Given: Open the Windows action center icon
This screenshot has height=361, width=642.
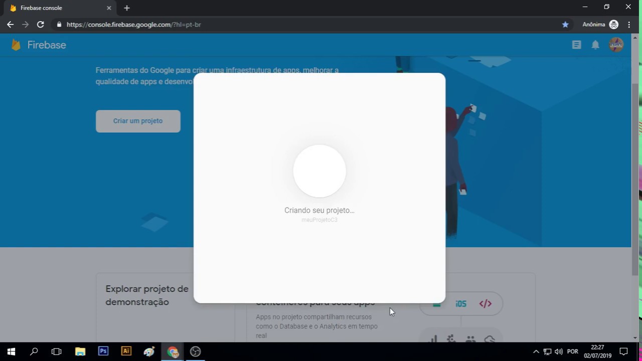Looking at the screenshot, I should click(623, 351).
